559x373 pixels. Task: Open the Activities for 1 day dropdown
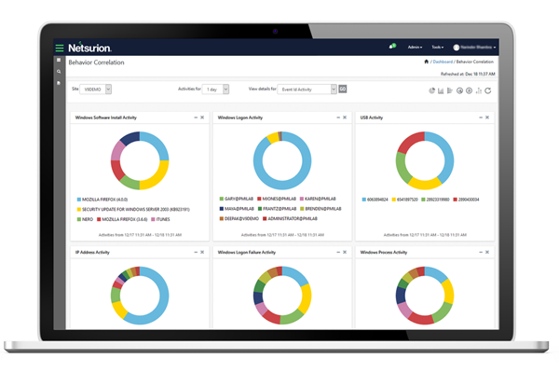point(215,90)
